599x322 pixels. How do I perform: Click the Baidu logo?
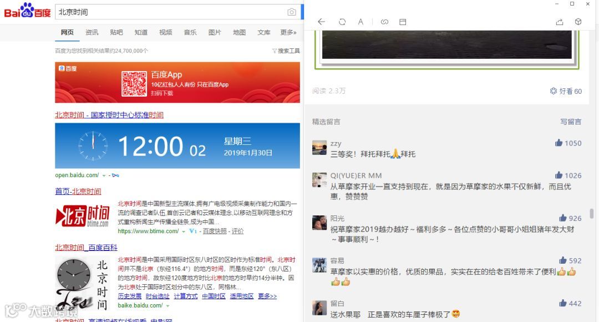click(27, 11)
